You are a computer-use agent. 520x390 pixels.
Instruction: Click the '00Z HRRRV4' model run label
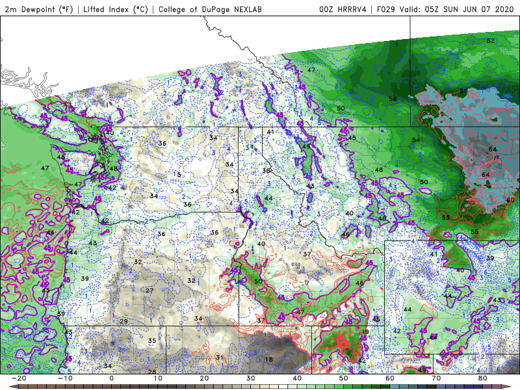tap(343, 9)
